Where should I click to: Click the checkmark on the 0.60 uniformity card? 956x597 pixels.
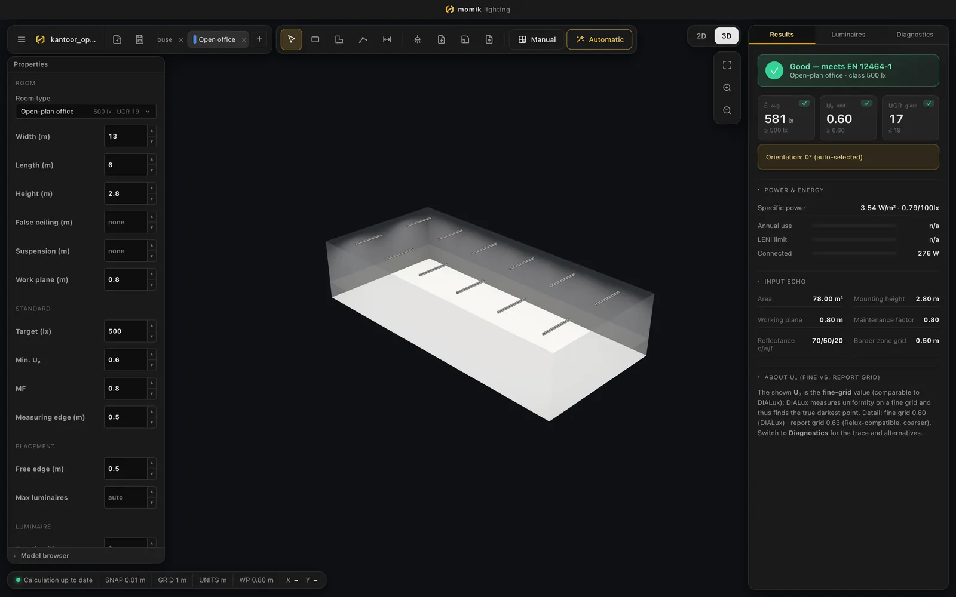pos(866,103)
